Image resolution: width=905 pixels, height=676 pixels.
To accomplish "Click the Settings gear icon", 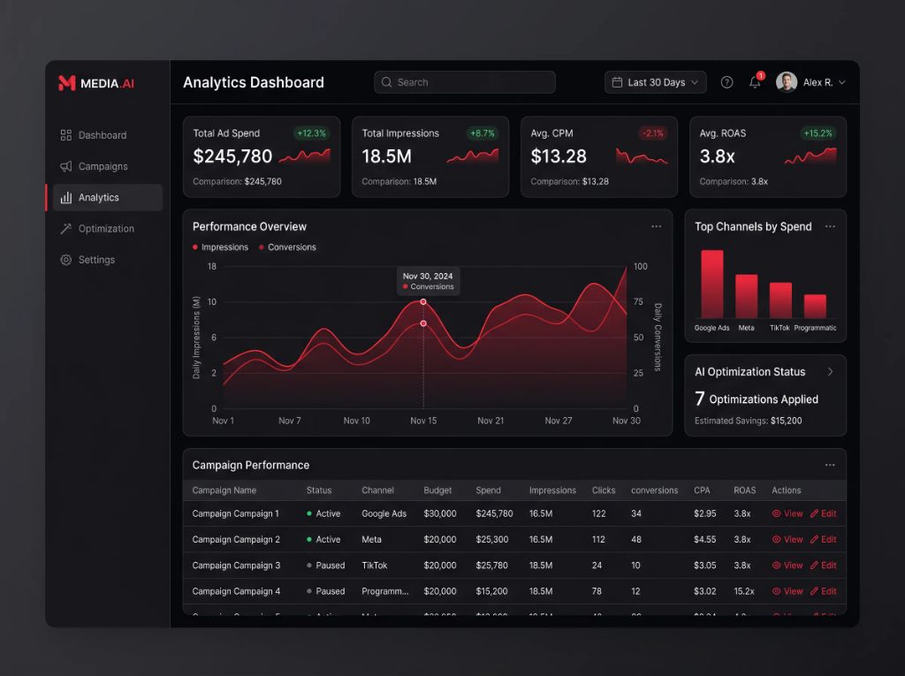I will tap(65, 260).
